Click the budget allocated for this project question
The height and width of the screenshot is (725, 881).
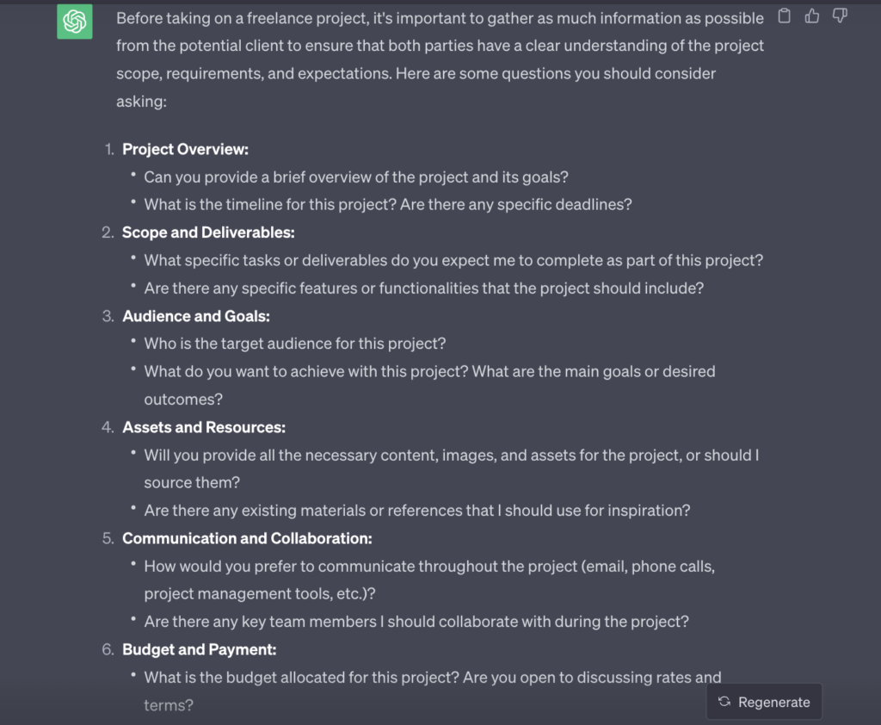pyautogui.click(x=433, y=678)
